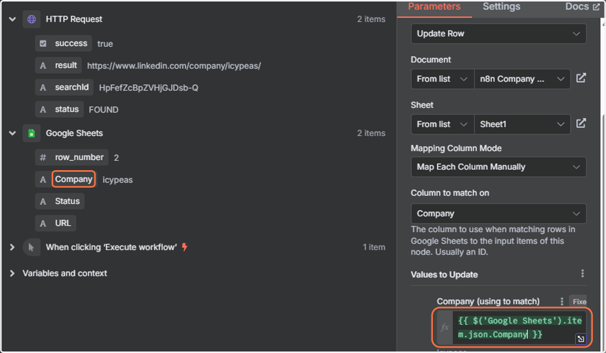
Task: Open the Mapping Column Mode dropdown
Action: [x=498, y=167]
